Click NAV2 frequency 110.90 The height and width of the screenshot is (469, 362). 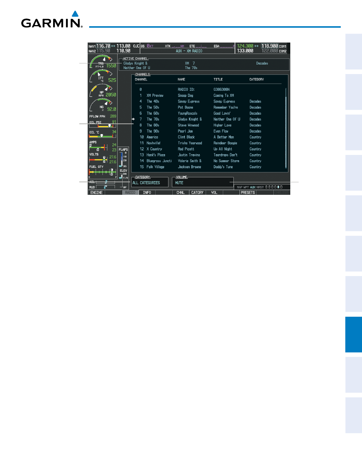coord(123,51)
